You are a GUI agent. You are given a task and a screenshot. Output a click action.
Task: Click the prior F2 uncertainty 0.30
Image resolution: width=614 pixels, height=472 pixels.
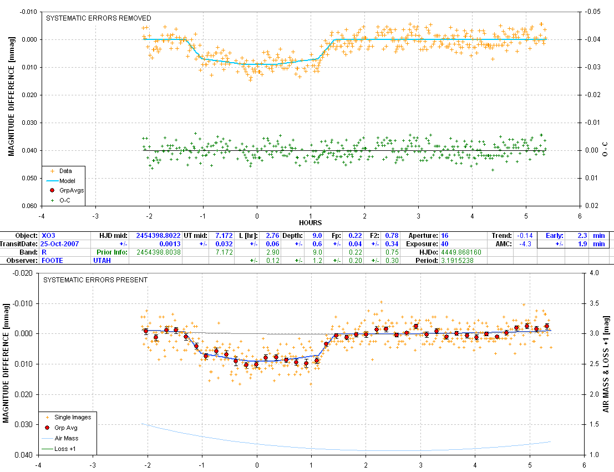coord(392,261)
